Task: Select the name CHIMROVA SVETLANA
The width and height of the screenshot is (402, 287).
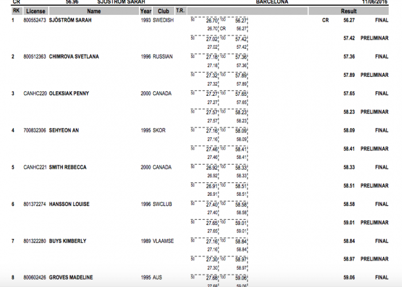Action: 74,56
